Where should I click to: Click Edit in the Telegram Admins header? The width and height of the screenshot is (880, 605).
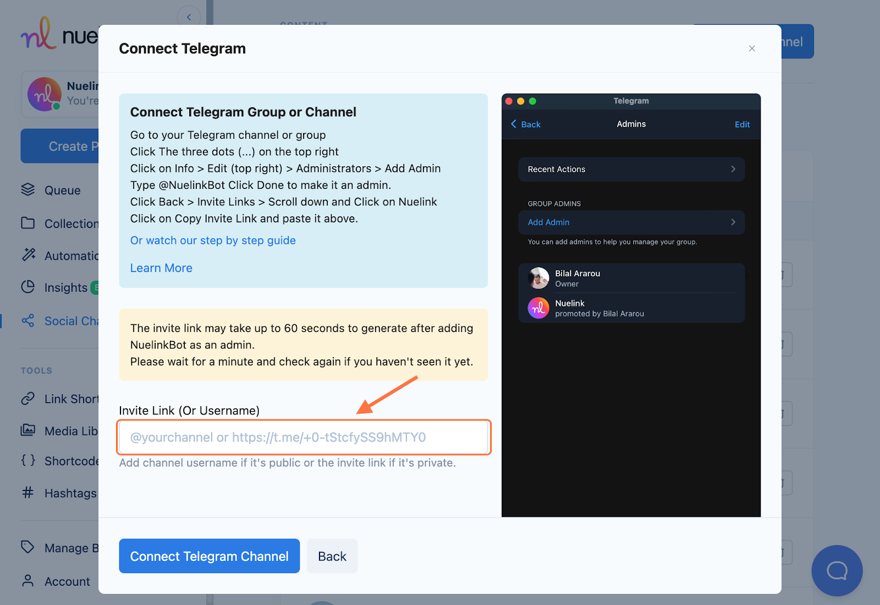(x=742, y=124)
